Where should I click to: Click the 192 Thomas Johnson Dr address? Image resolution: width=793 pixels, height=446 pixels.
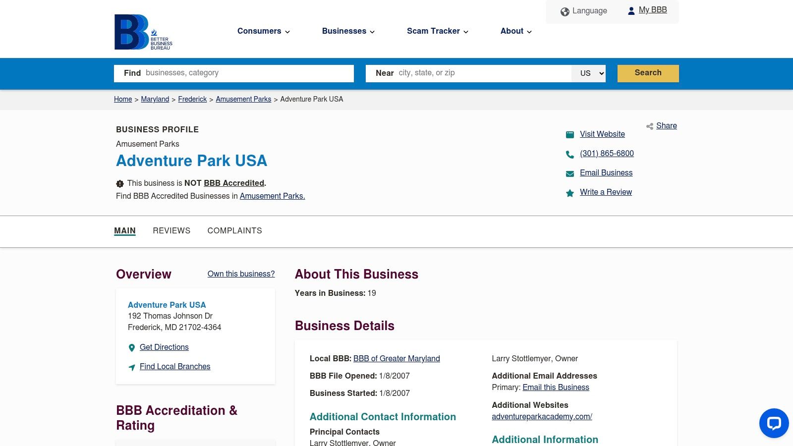tap(170, 316)
